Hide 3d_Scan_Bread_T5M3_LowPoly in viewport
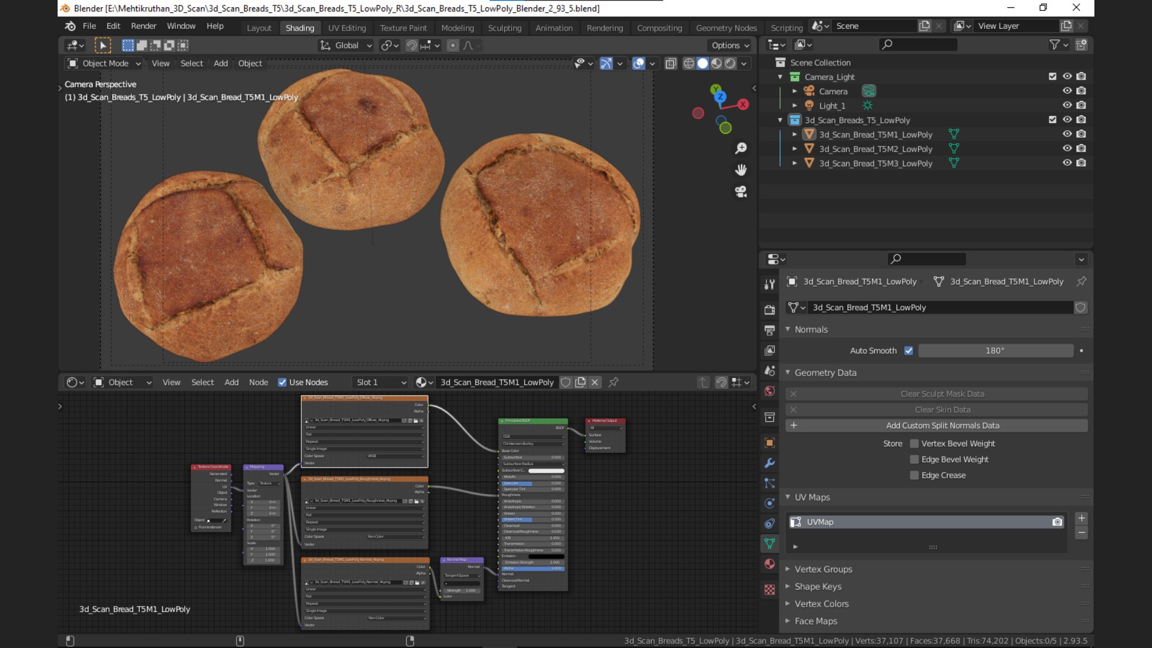 point(1067,163)
